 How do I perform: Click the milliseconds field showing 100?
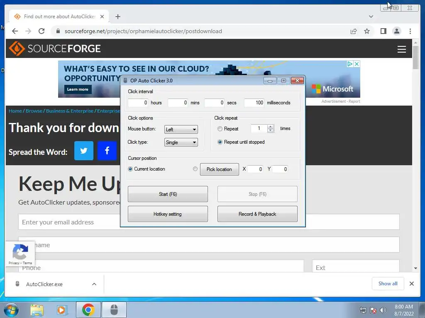[254, 103]
